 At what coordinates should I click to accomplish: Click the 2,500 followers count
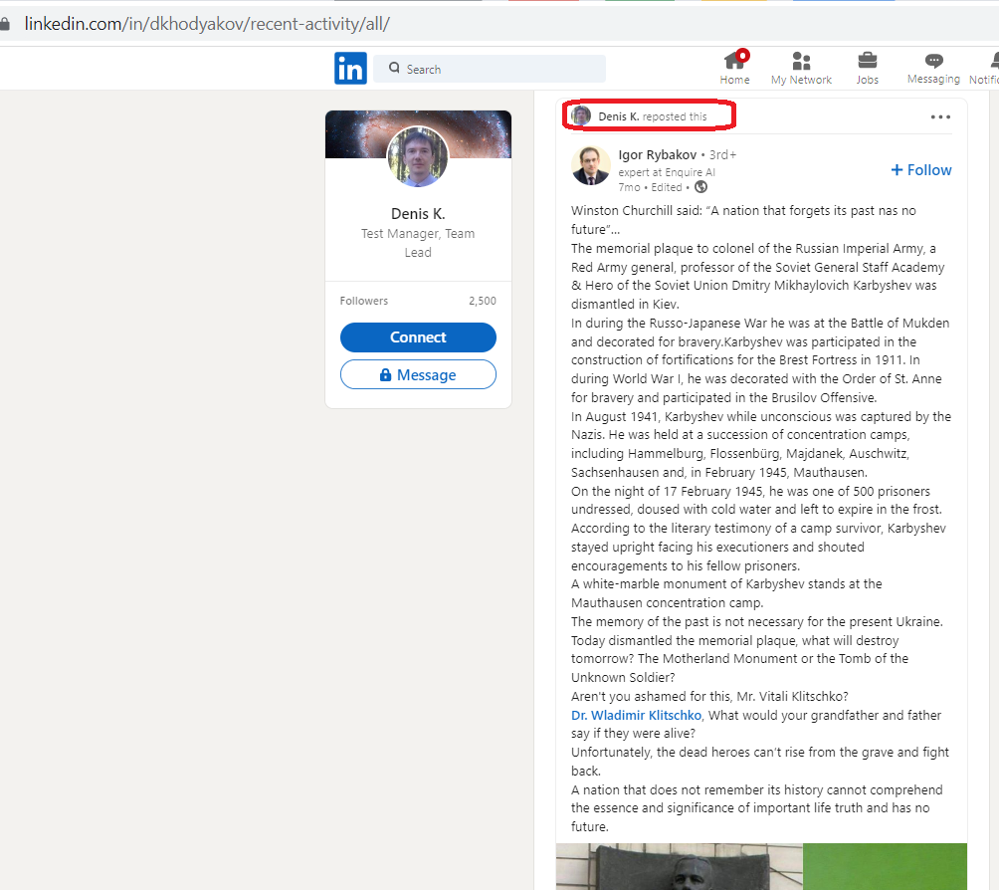click(483, 301)
